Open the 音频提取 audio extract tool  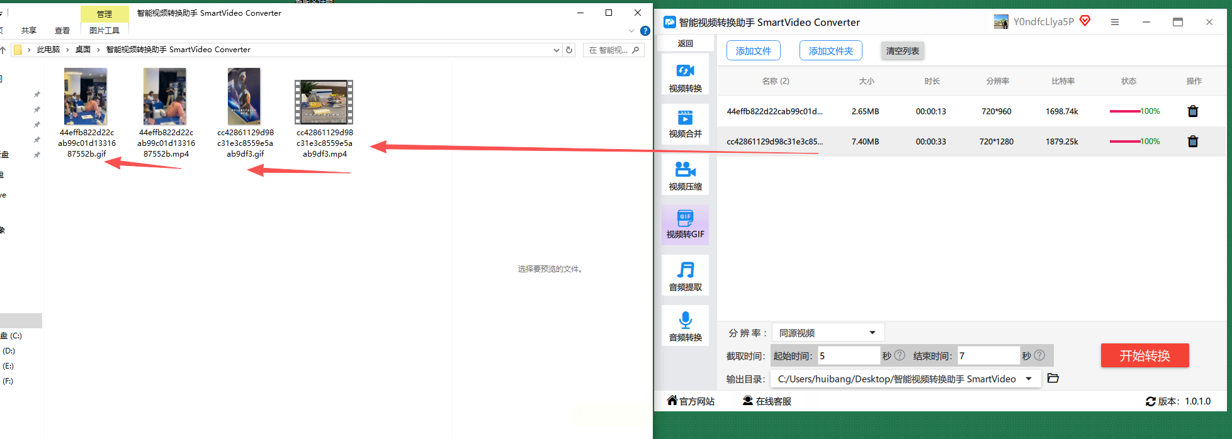[x=685, y=275]
